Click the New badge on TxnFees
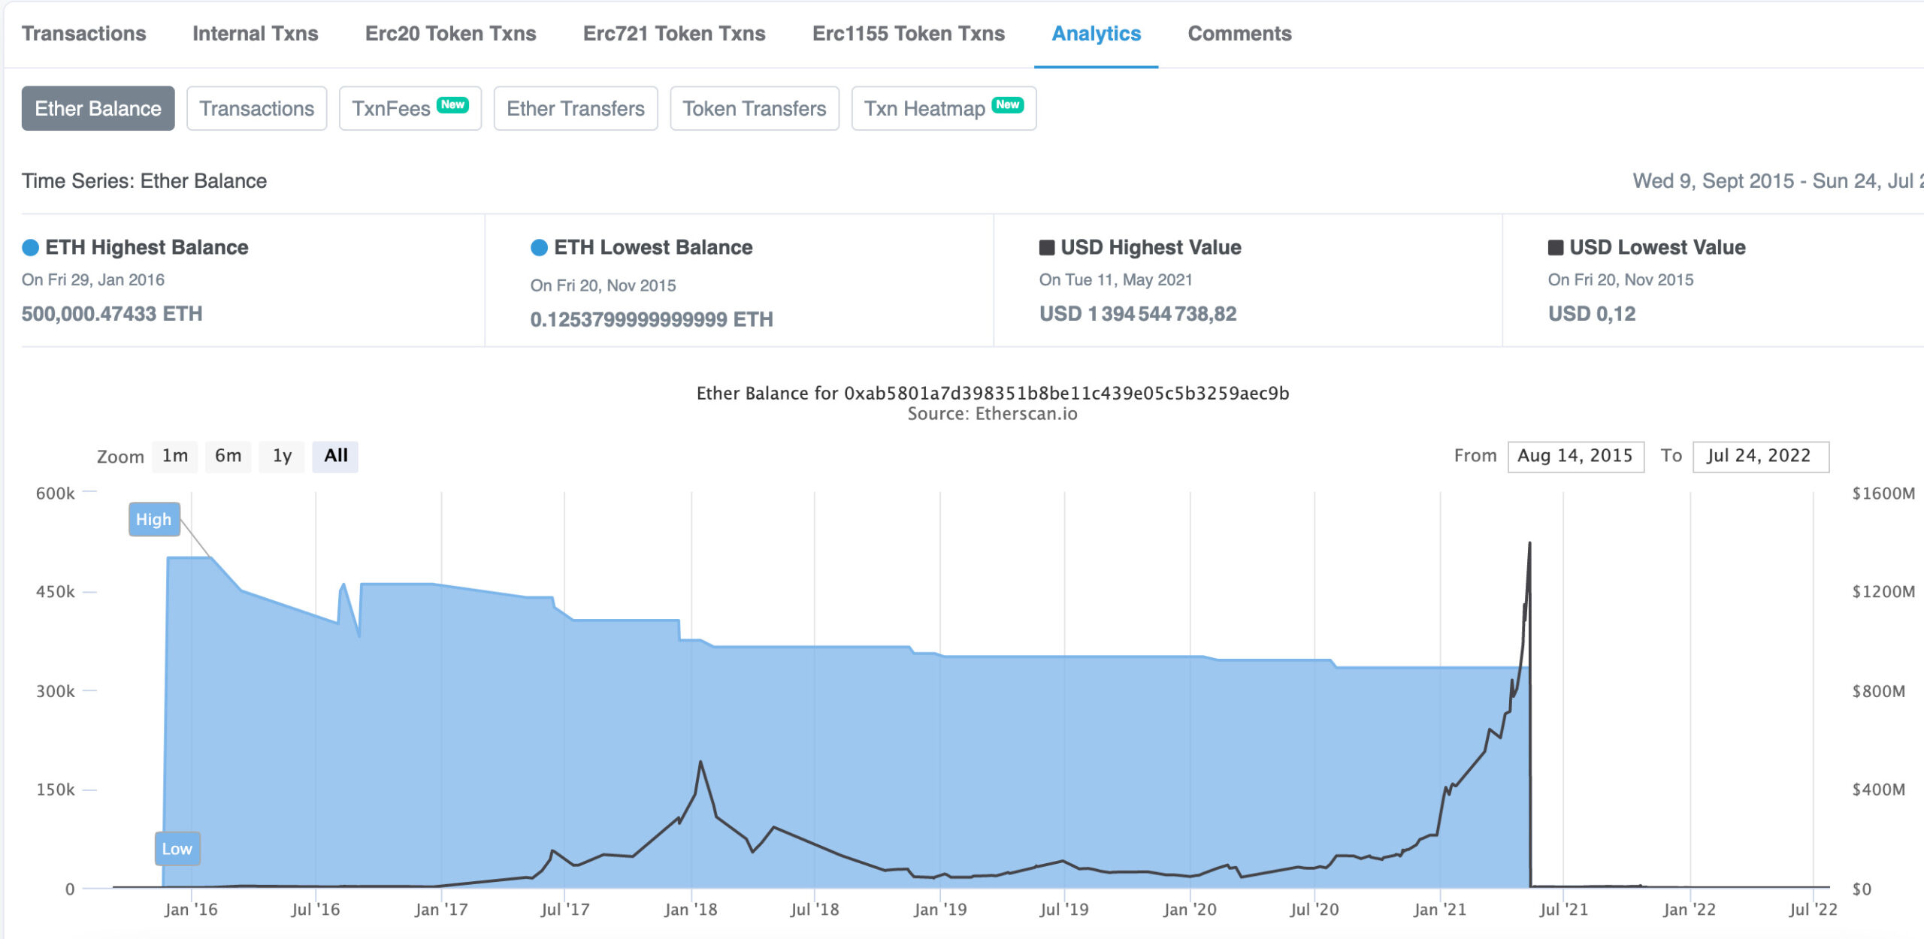Screen dimensions: 1924x939 [452, 104]
